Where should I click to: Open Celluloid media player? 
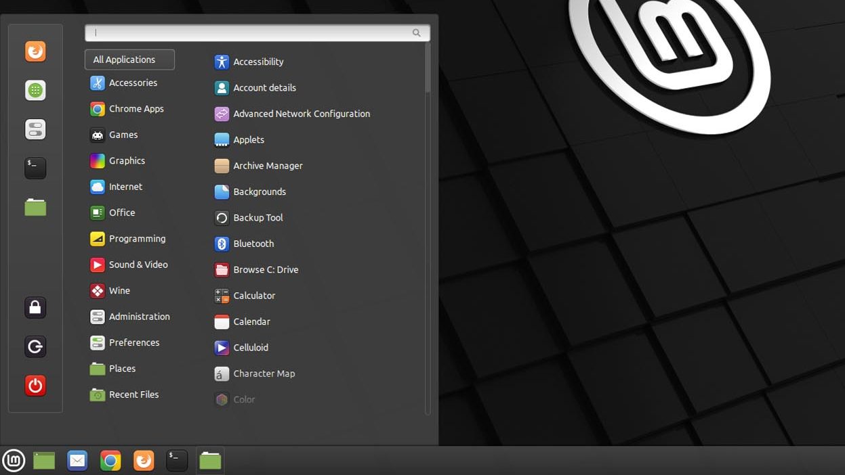pyautogui.click(x=249, y=347)
